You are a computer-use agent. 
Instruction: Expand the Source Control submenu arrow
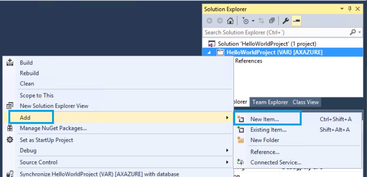tap(227, 162)
